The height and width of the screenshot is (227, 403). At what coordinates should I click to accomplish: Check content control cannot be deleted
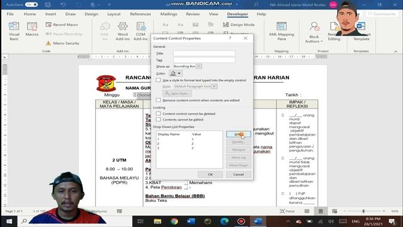coord(158,113)
